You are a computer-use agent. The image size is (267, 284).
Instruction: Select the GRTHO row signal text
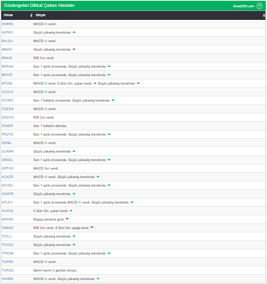point(46,168)
